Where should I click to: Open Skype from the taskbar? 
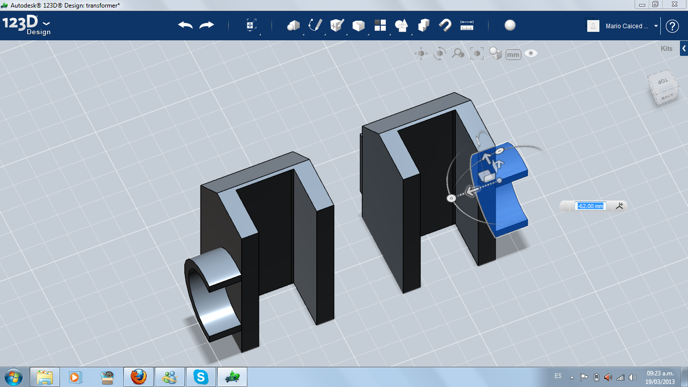(x=201, y=377)
